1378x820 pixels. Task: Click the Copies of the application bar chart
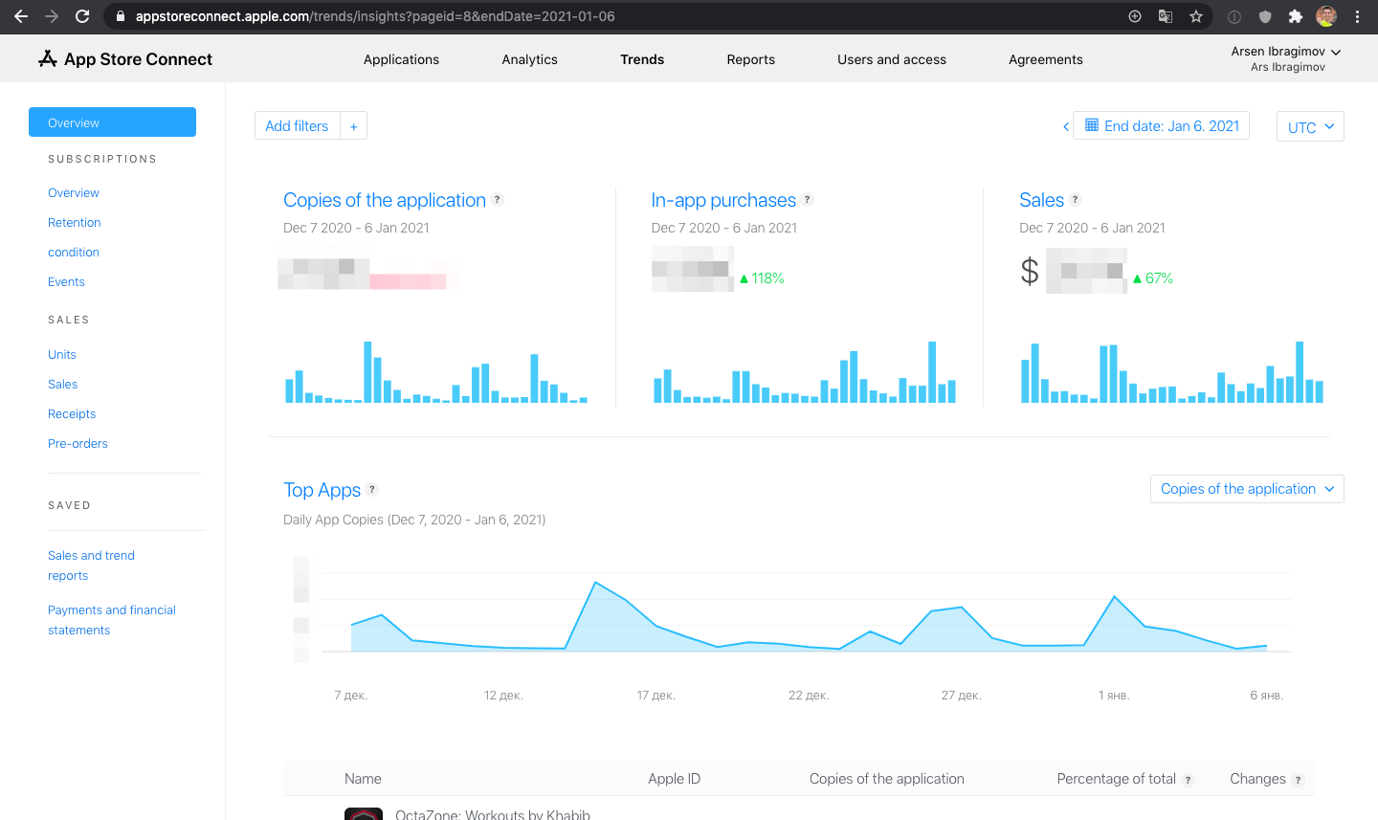point(436,371)
